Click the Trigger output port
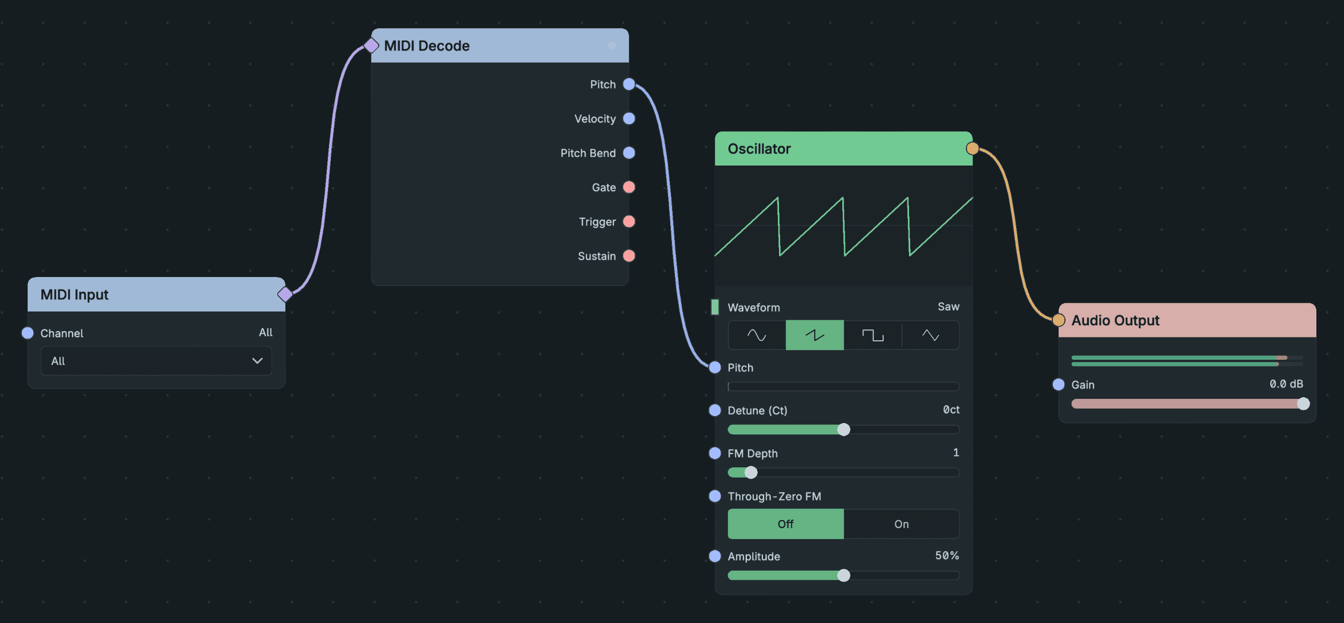1344x623 pixels. (x=629, y=221)
